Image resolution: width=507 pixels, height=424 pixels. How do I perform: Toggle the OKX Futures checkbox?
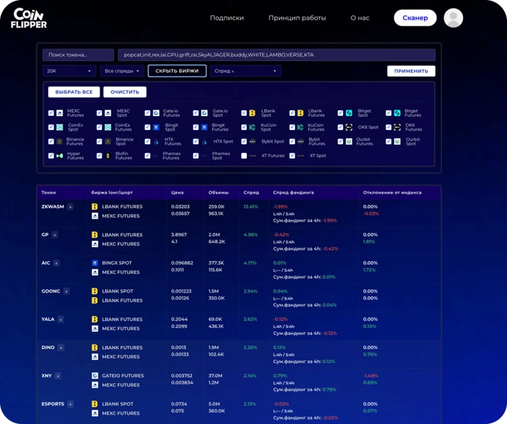pyautogui.click(x=388, y=127)
